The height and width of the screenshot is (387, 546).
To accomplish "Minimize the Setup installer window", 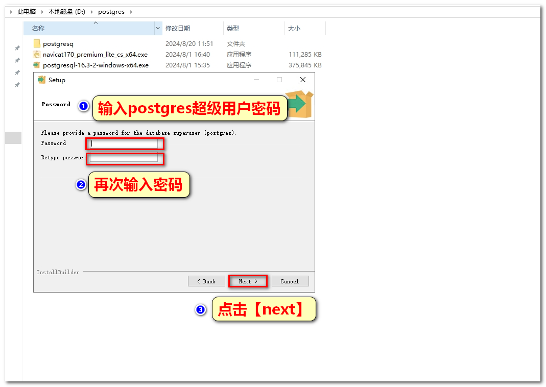I will pyautogui.click(x=256, y=80).
